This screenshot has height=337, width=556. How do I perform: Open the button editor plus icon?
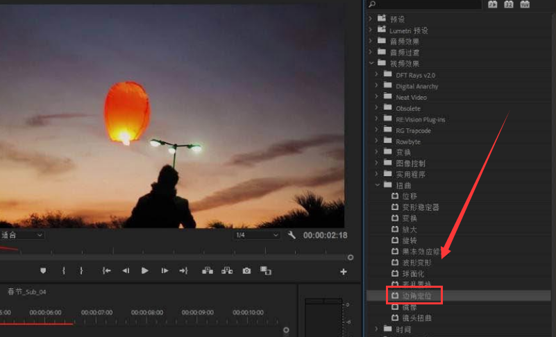pyautogui.click(x=343, y=272)
